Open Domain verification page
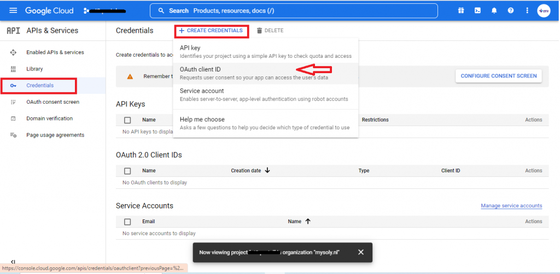The image size is (560, 274). (x=49, y=118)
